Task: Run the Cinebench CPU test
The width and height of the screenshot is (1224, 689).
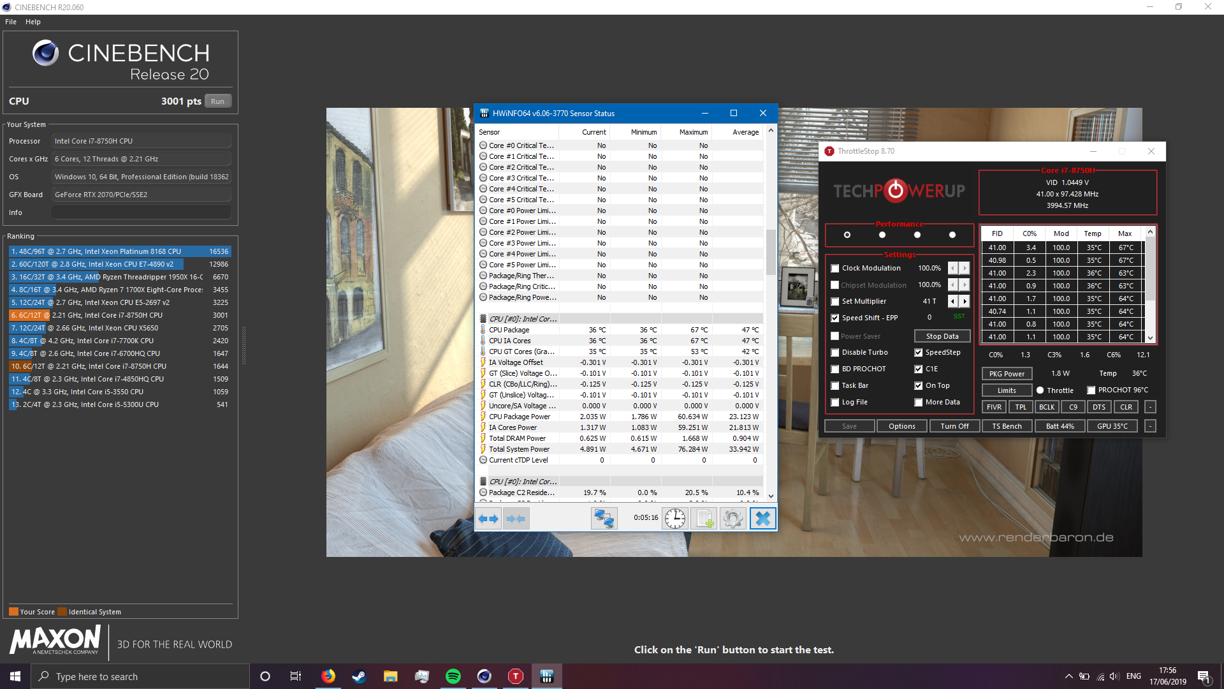Action: click(218, 101)
